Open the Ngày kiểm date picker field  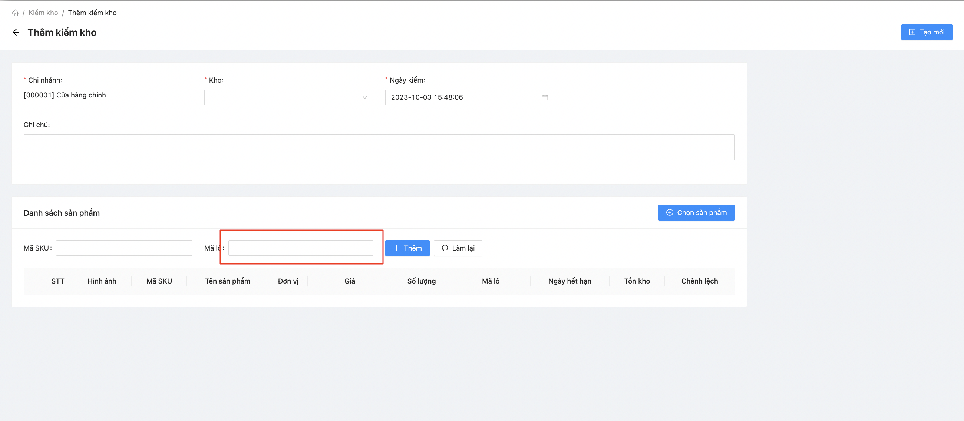[462, 97]
